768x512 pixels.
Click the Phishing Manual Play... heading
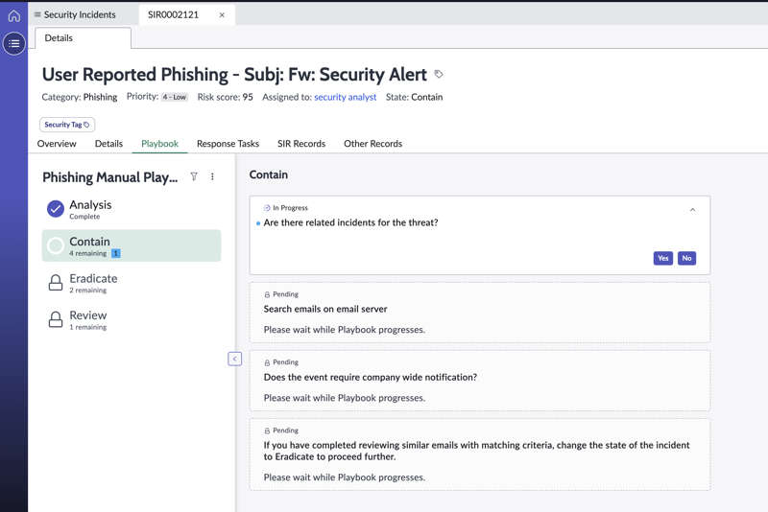pos(109,177)
